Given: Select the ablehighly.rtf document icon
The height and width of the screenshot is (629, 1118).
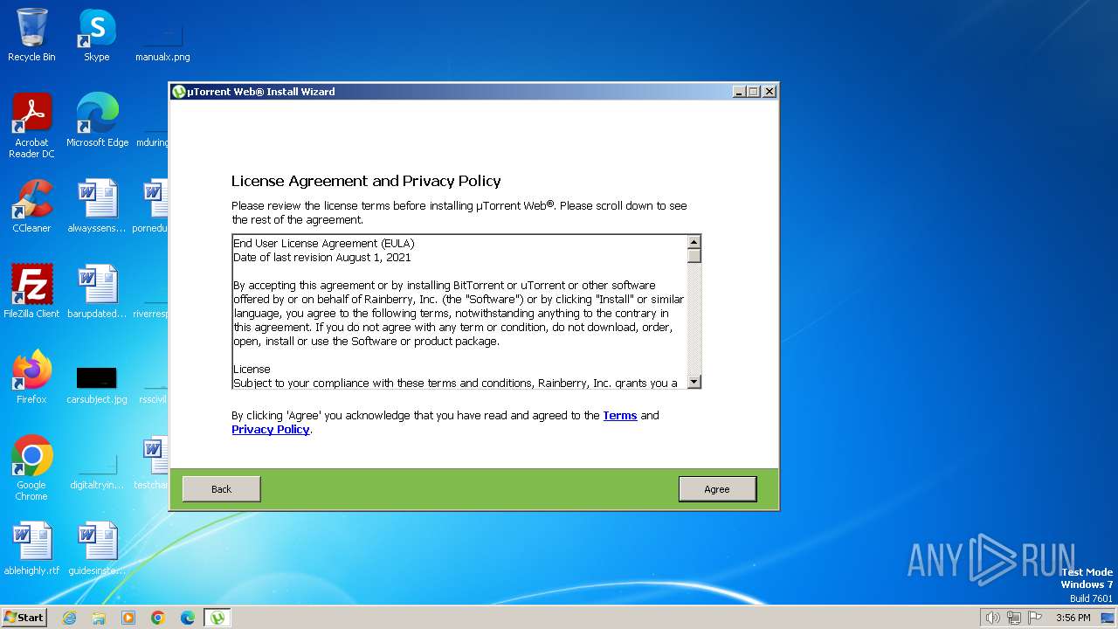Looking at the screenshot, I should click(31, 550).
